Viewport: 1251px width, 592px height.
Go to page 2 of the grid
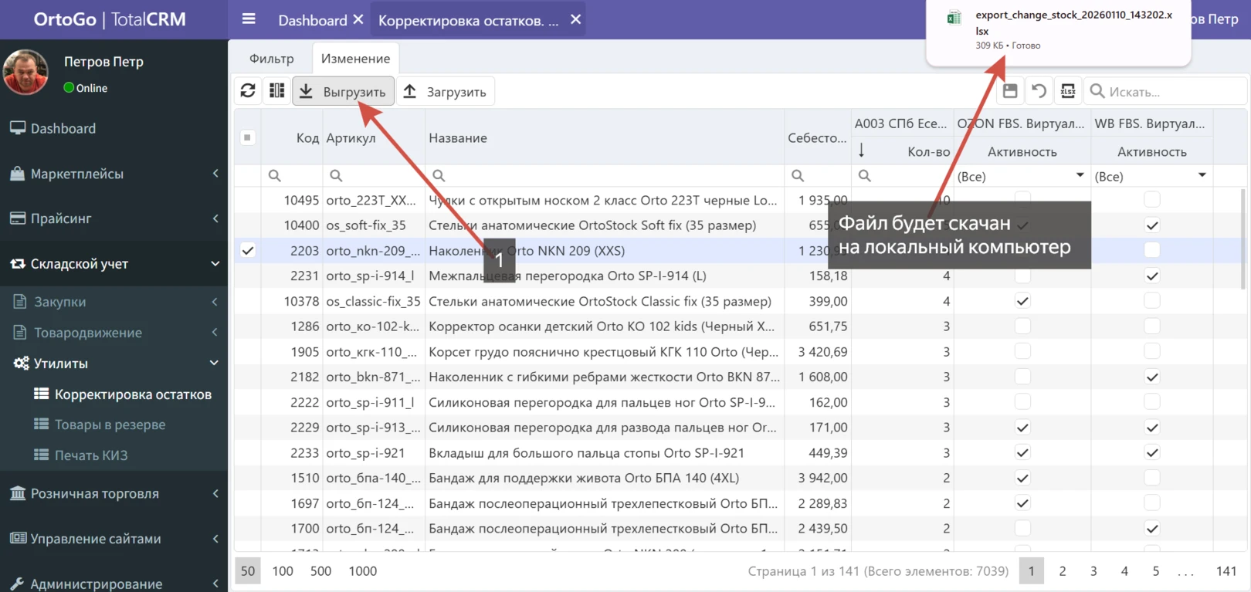click(1063, 571)
